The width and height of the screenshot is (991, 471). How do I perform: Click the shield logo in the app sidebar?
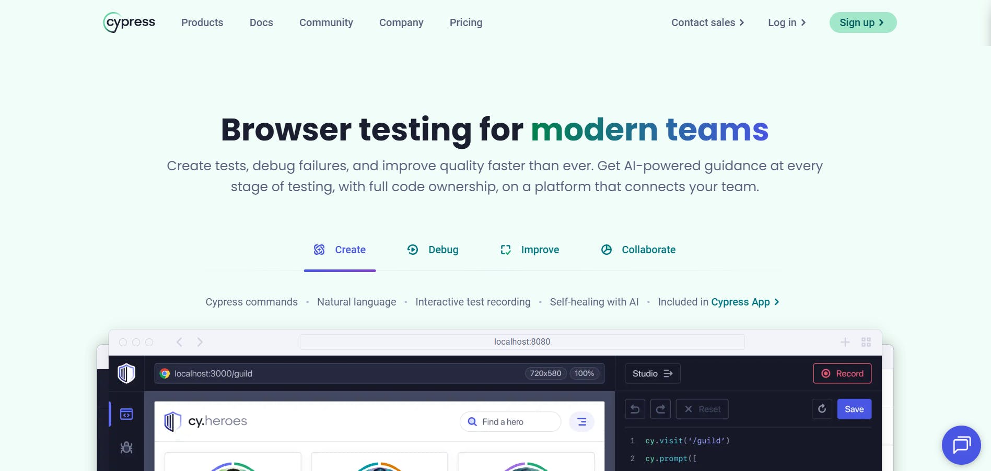[x=126, y=373]
